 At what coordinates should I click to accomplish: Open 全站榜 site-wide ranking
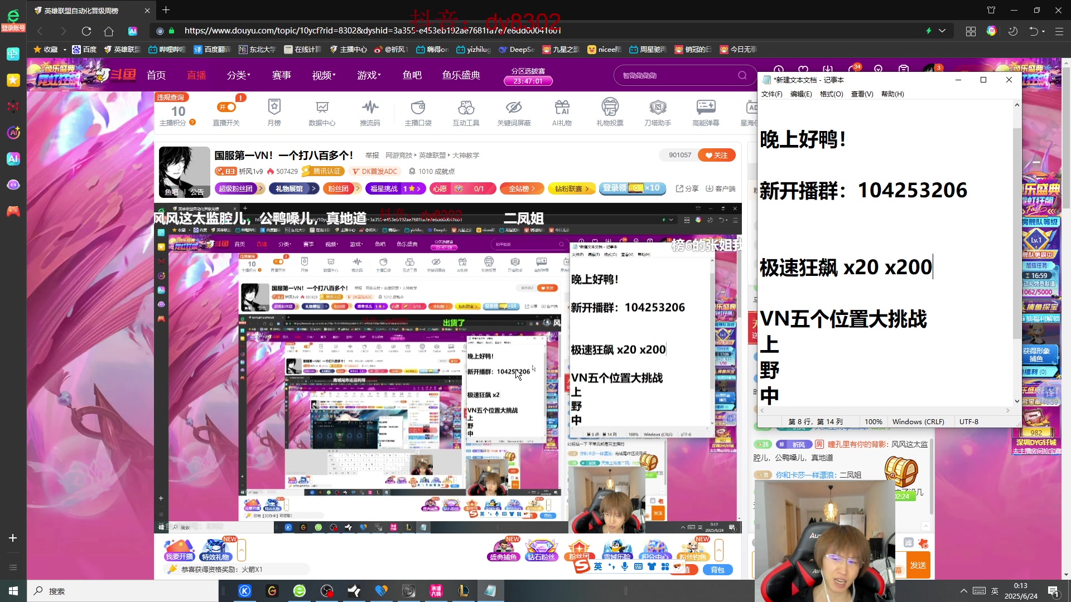522,188
